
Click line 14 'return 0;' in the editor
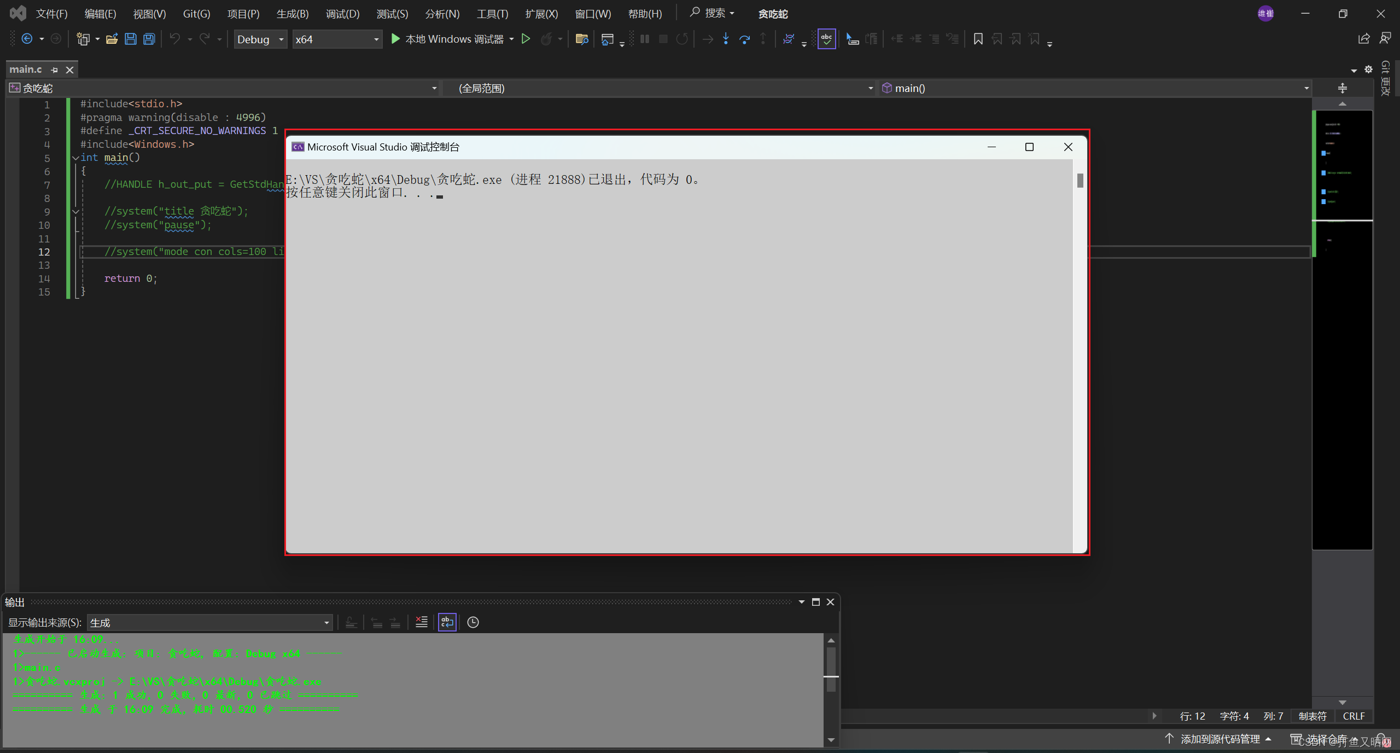click(x=131, y=279)
